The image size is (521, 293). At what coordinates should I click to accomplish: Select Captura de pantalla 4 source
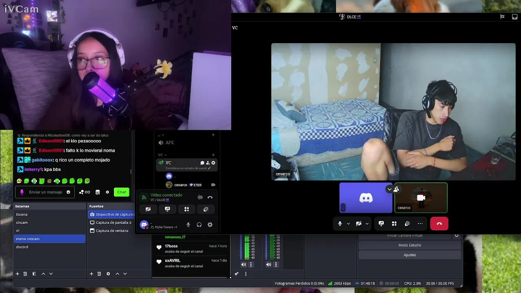click(x=111, y=223)
